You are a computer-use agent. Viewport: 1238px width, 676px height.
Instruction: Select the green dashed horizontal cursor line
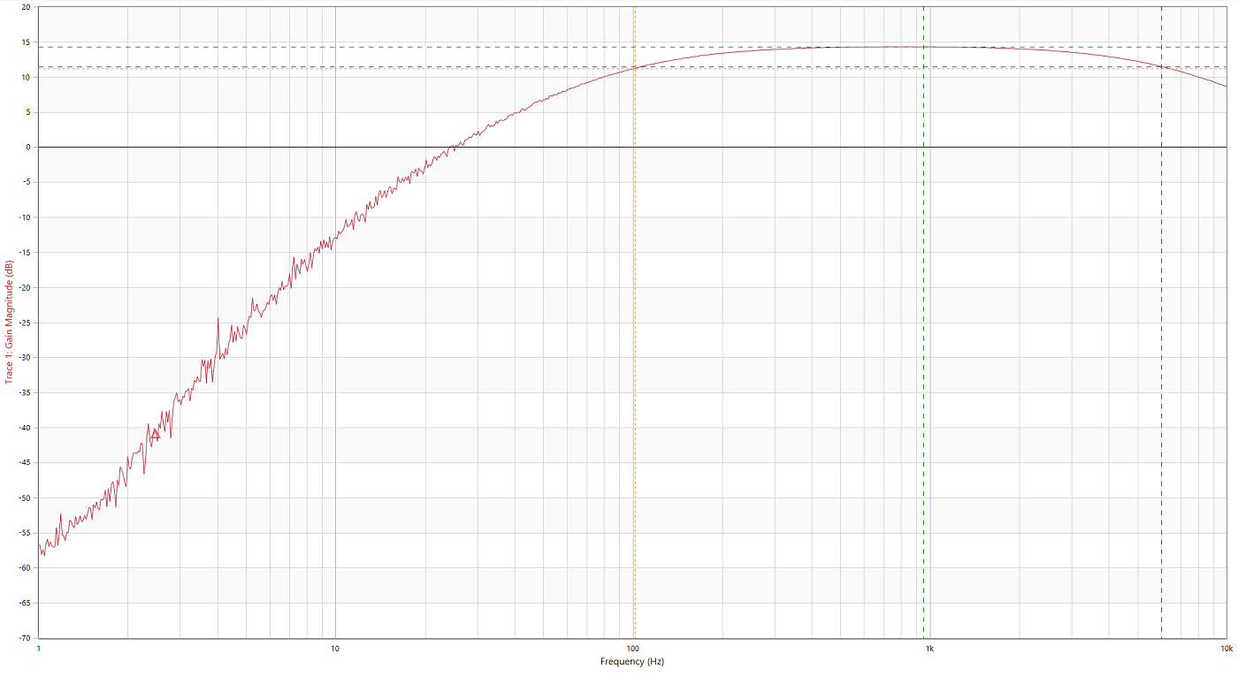(x=632, y=47)
